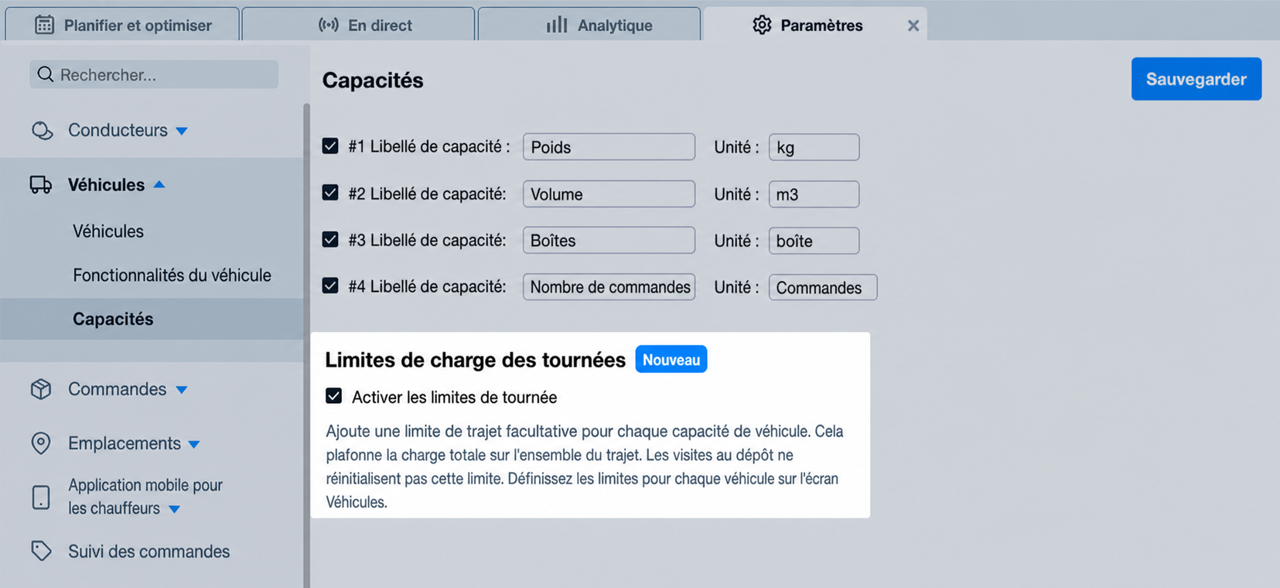Click the Conducteurs label in sidebar
The image size is (1280, 588).
pos(118,130)
